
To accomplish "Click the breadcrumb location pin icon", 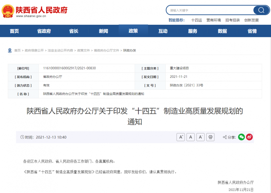I will click(x=10, y=50).
